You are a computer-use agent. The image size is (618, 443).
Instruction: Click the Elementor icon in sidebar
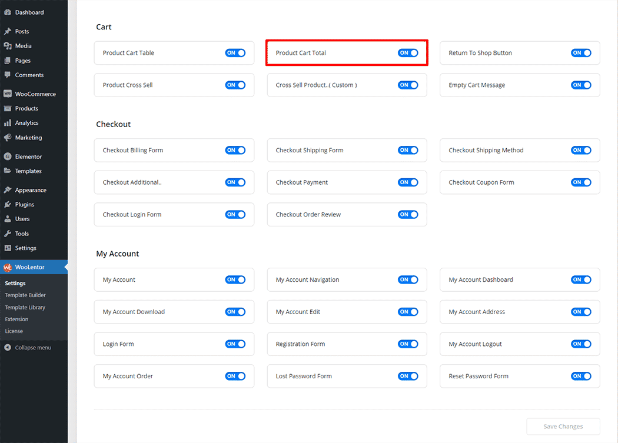click(x=8, y=156)
